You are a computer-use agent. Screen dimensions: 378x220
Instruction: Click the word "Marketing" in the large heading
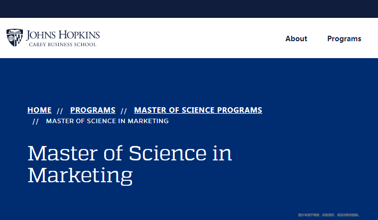point(80,175)
